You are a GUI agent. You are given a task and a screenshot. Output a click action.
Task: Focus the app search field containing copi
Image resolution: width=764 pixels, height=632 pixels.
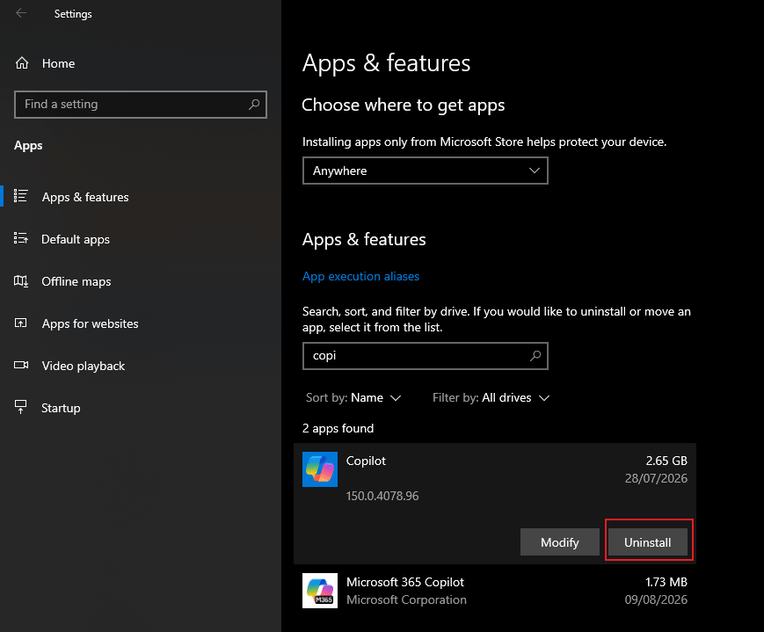pos(425,356)
